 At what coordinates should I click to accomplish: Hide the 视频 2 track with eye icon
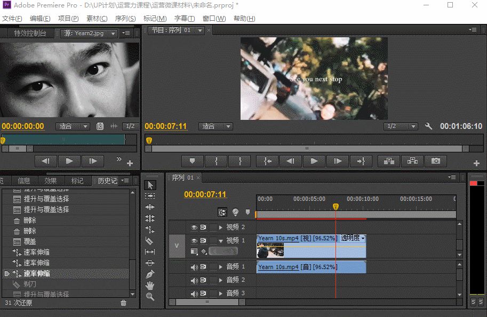coord(194,227)
